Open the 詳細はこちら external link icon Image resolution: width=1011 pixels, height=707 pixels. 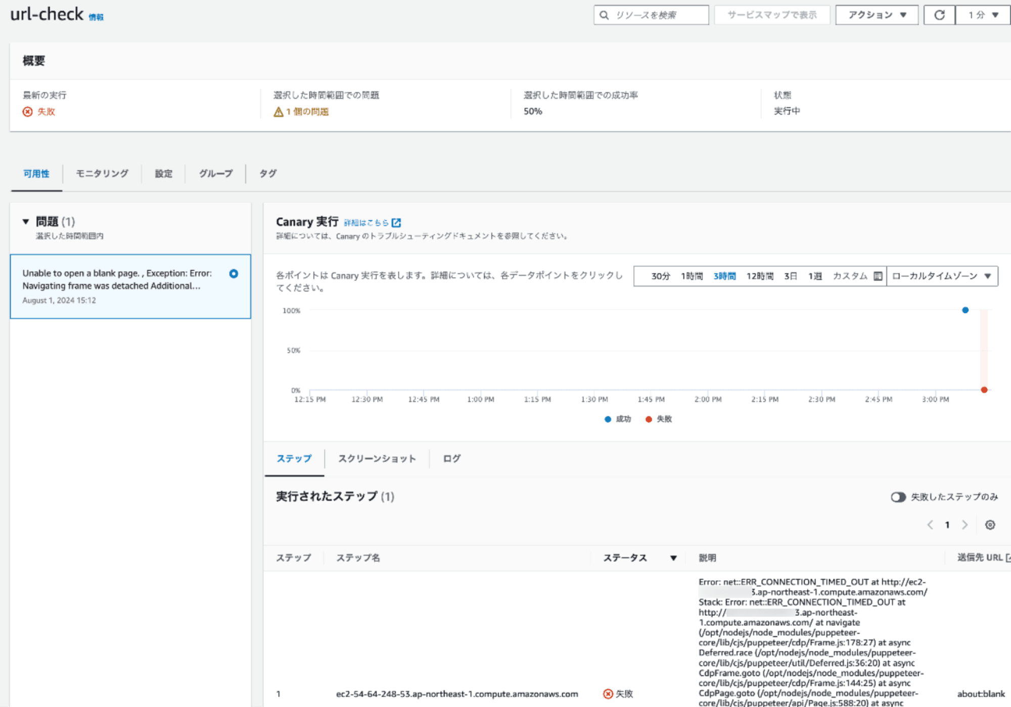coord(396,223)
